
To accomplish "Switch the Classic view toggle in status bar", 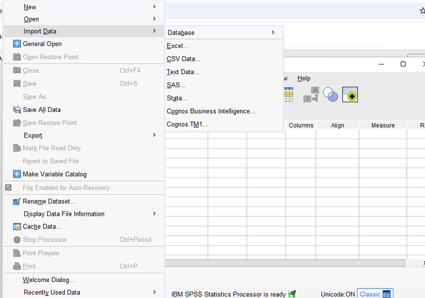I will pos(375,294).
